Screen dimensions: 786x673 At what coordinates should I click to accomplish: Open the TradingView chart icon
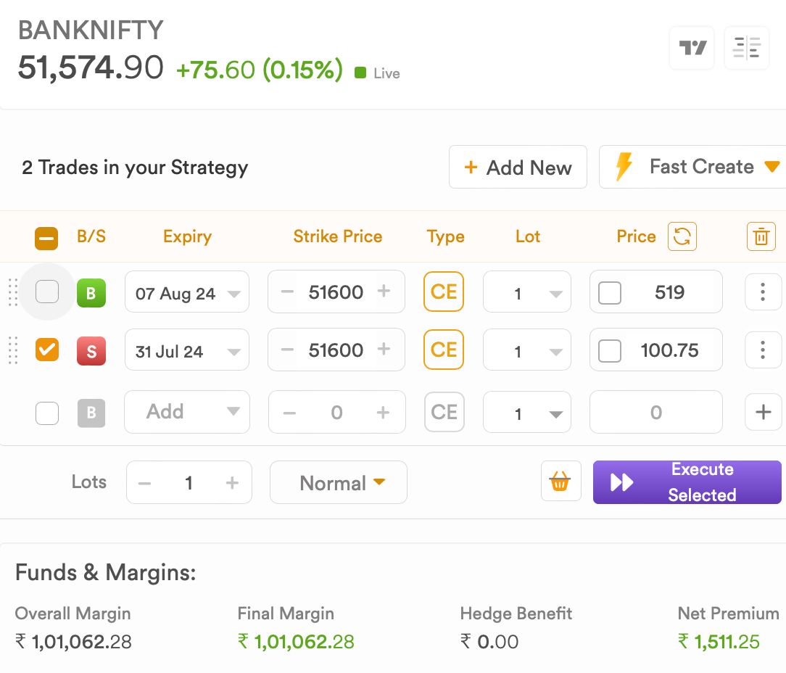coord(692,48)
